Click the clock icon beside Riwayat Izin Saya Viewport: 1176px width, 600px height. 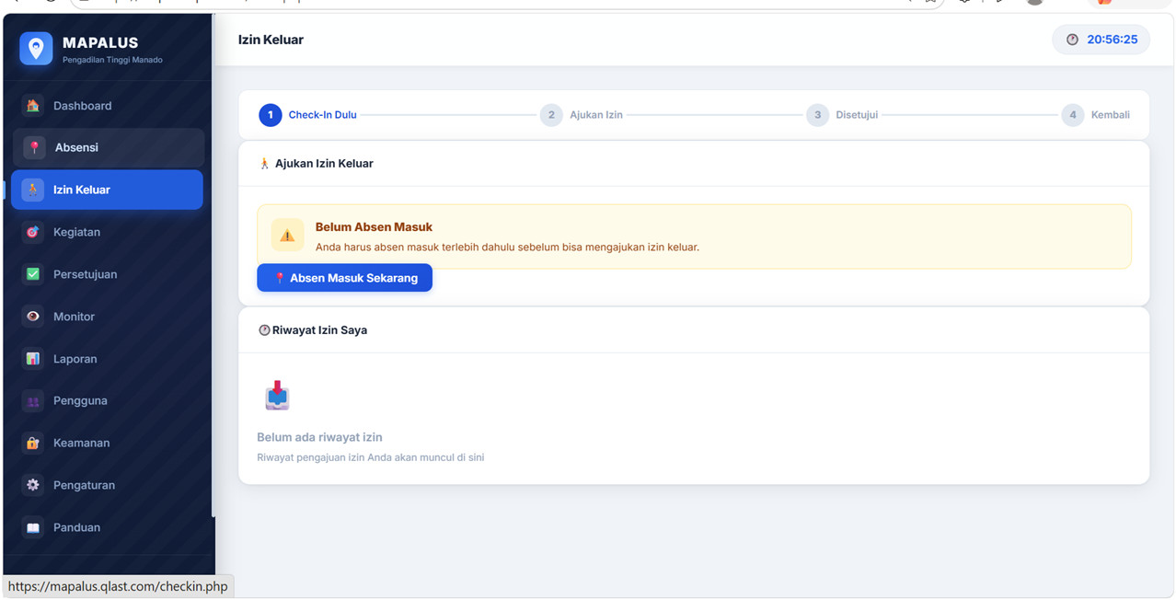(x=264, y=330)
